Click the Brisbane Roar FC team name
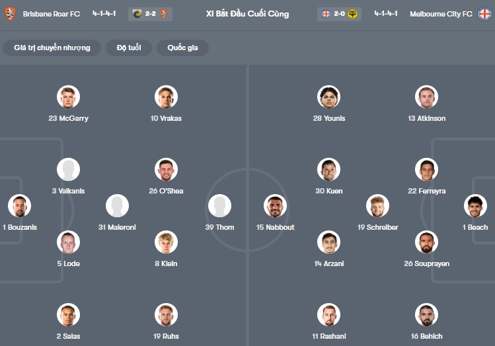This screenshot has width=495, height=346. tap(51, 14)
